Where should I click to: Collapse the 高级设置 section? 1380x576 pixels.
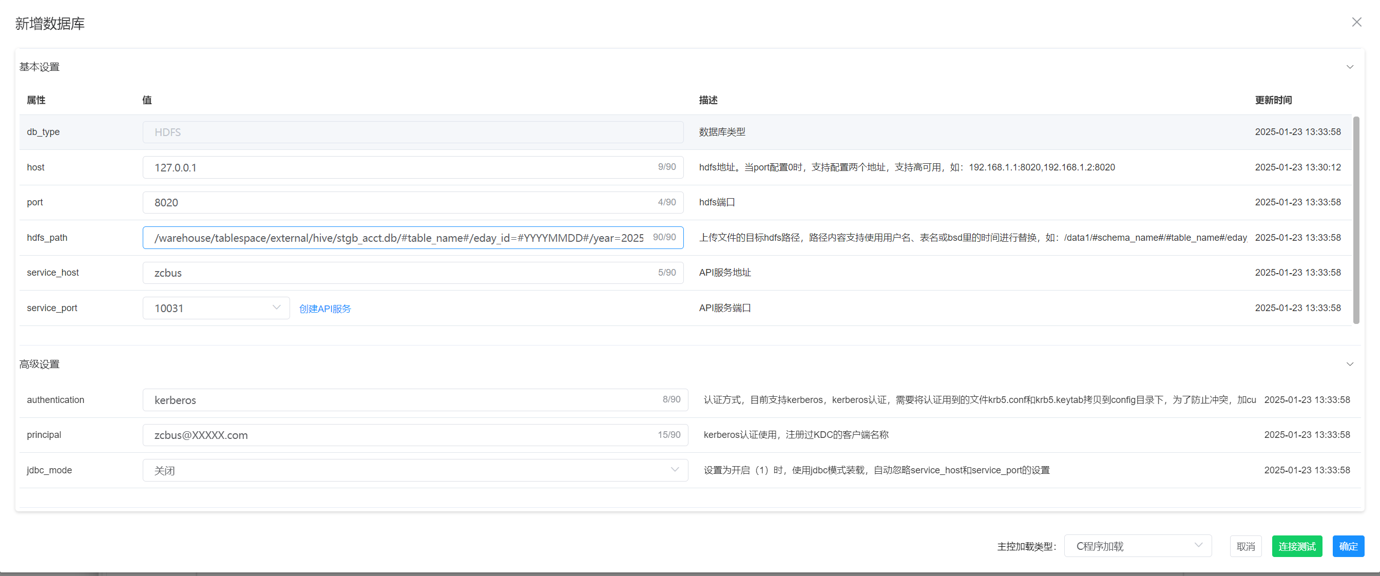(x=1350, y=364)
